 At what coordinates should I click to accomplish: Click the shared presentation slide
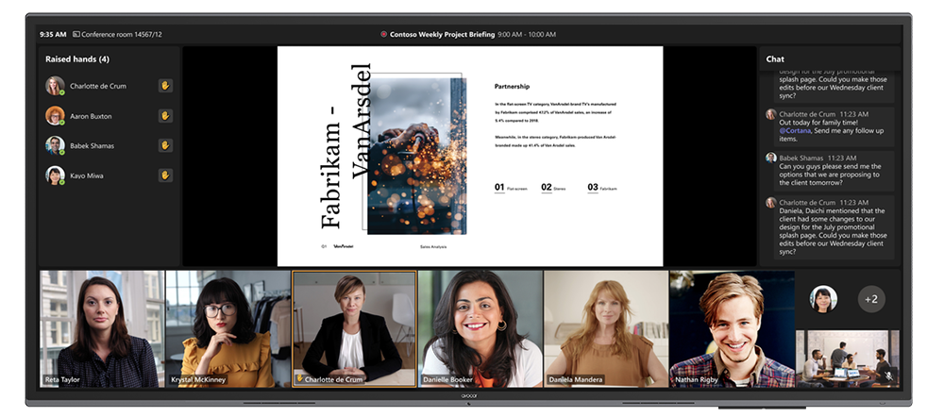[469, 157]
